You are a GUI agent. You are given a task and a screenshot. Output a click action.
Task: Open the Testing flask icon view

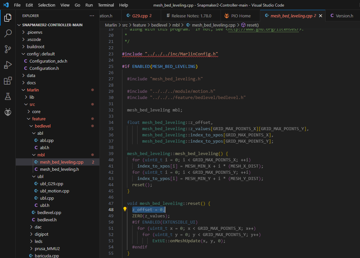8,97
